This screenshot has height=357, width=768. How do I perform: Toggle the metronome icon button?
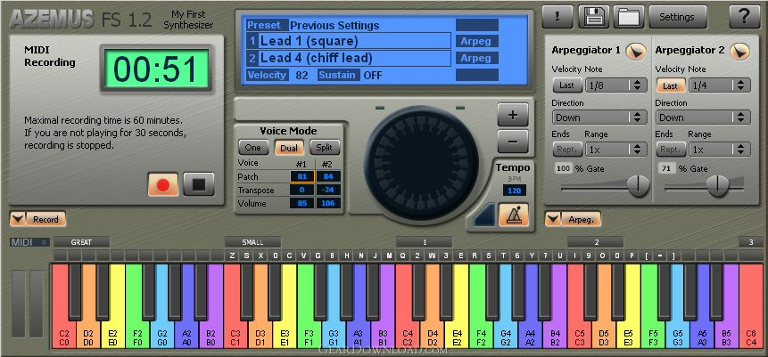[514, 215]
